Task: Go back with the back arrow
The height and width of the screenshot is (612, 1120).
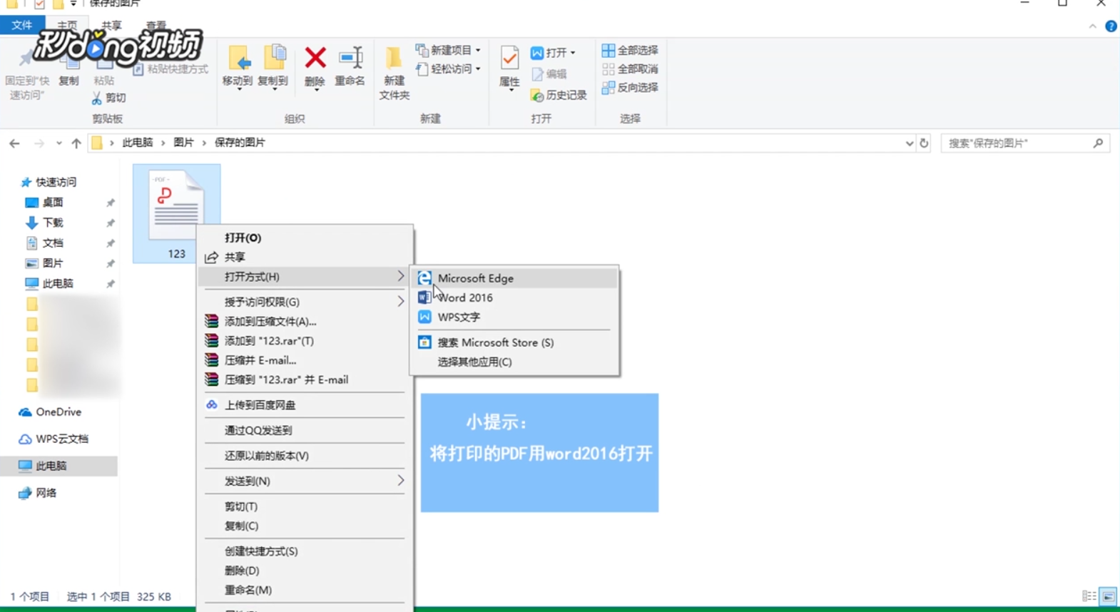Action: (x=14, y=143)
